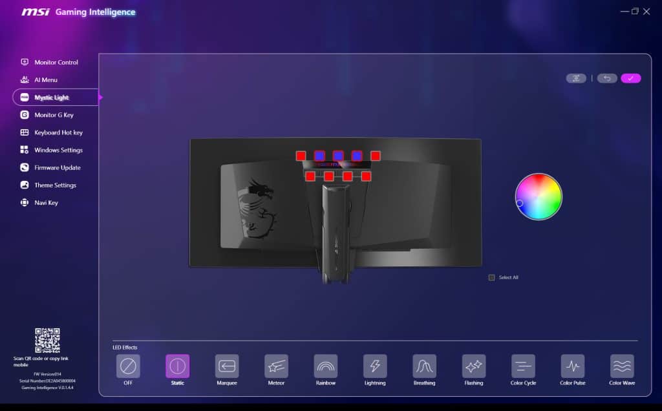Screen dimensions: 662x411
Task: Enable the Select All checkbox
Action: (492, 277)
